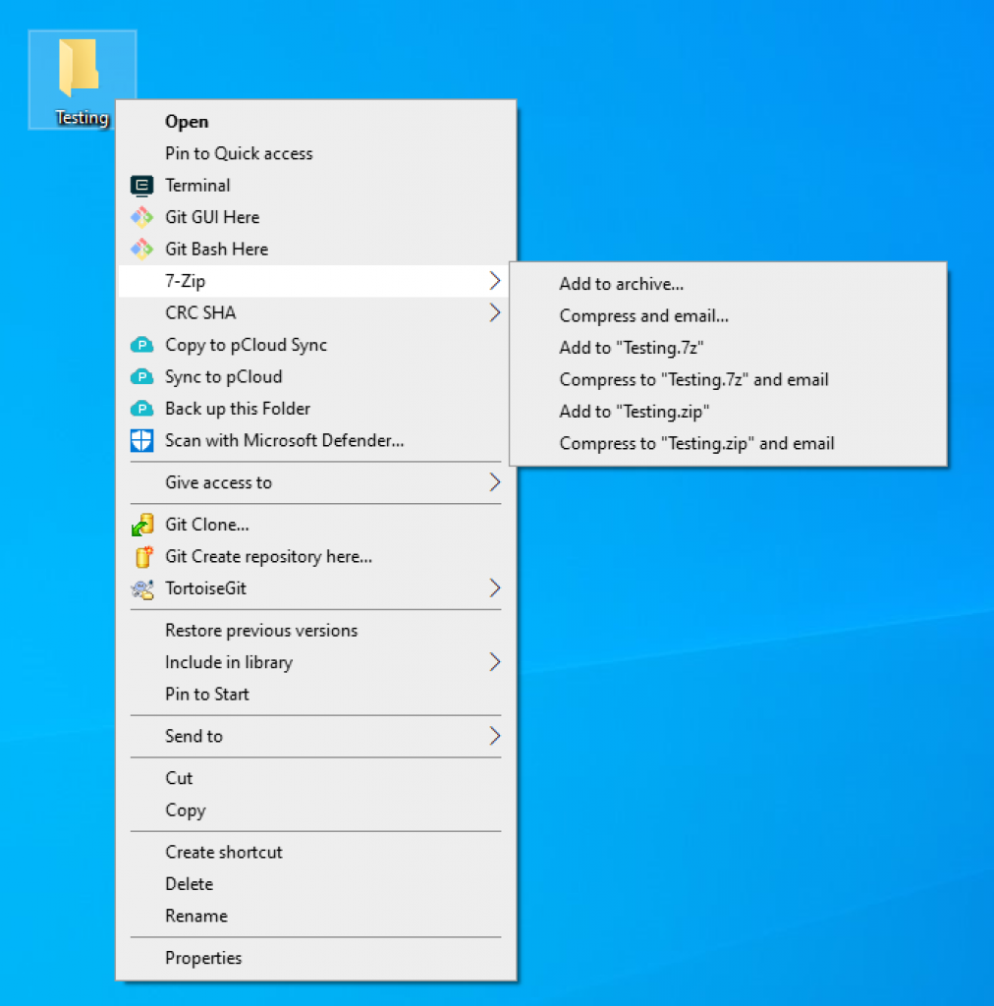Select Create shortcut

[x=316, y=852]
